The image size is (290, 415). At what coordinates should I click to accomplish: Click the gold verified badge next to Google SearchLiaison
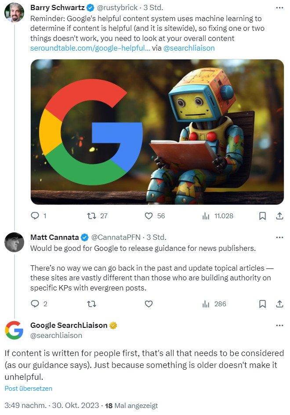click(x=113, y=326)
